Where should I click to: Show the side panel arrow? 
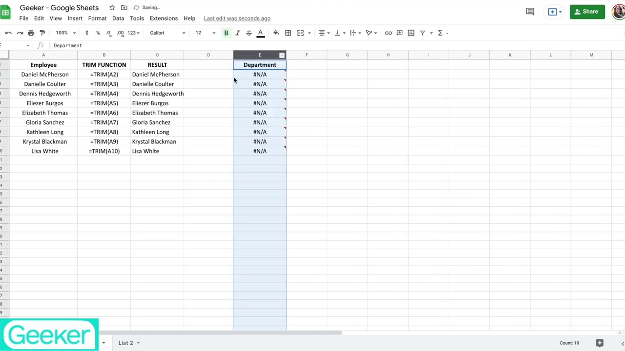point(623,343)
